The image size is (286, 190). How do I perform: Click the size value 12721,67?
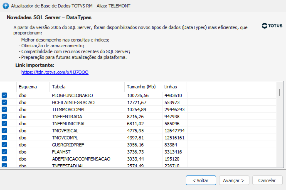point(137,102)
